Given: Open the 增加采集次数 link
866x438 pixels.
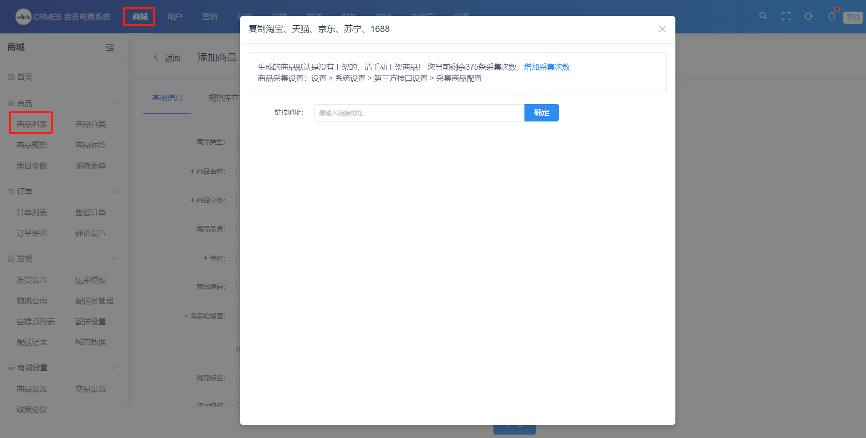Looking at the screenshot, I should [547, 67].
